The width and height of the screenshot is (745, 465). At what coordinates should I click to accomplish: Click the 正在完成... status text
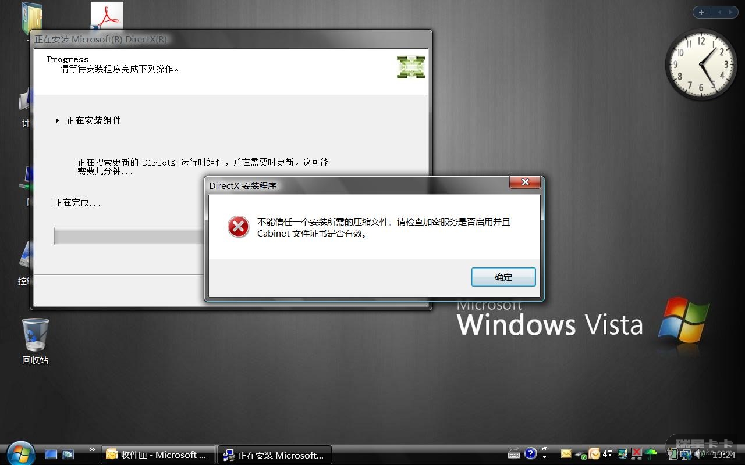point(78,203)
